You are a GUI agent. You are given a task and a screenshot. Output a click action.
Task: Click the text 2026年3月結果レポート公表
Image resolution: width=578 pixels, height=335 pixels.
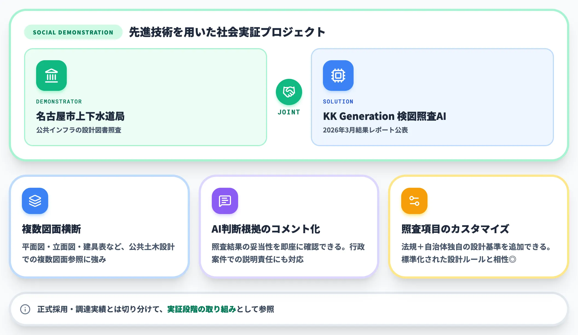tap(365, 130)
